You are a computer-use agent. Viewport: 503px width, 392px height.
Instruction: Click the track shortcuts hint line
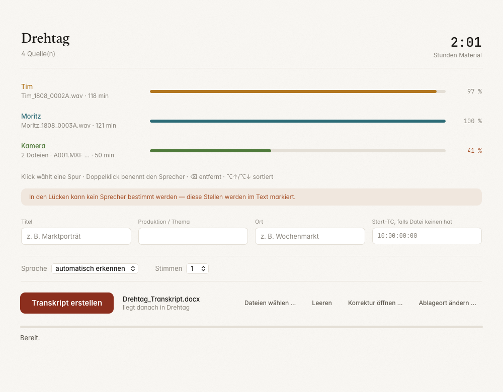pyautogui.click(x=147, y=177)
